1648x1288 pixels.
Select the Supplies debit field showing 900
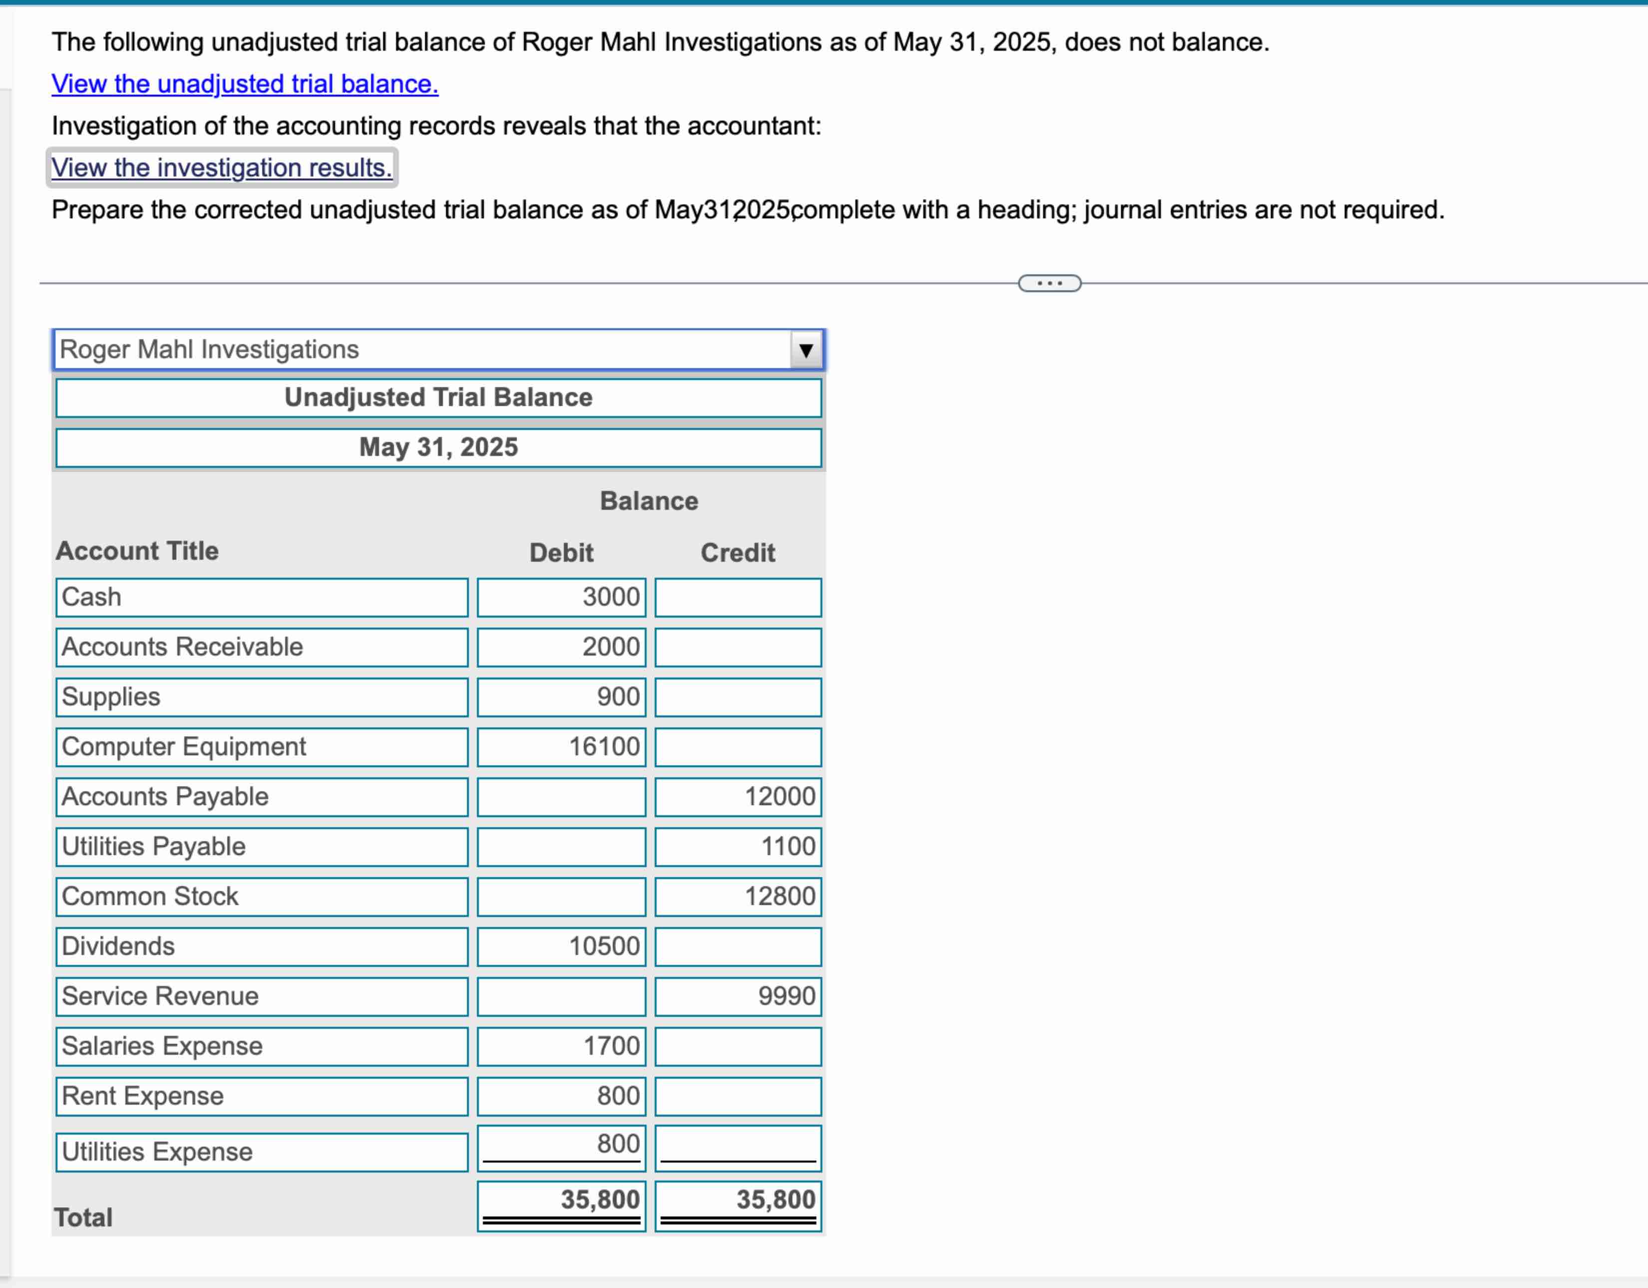pyautogui.click(x=561, y=697)
